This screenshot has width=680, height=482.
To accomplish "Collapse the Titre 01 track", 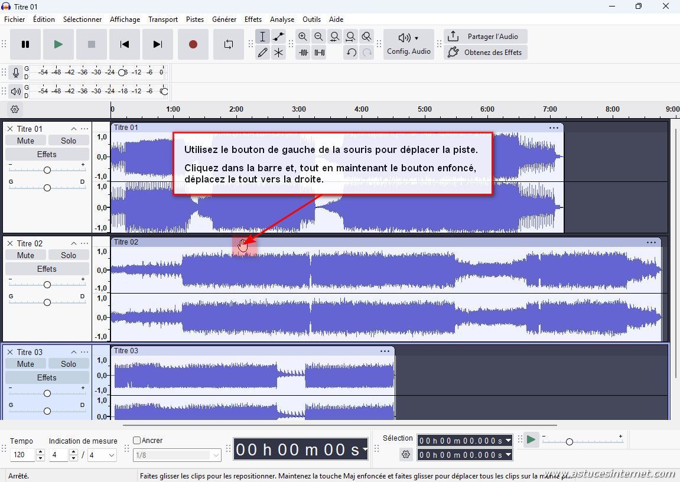I will pyautogui.click(x=74, y=129).
